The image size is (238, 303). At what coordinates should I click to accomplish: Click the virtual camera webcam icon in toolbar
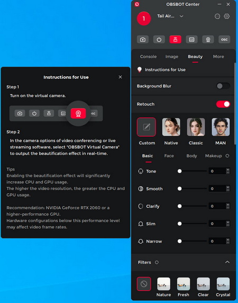coord(208,39)
